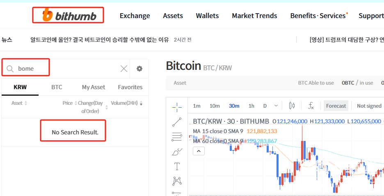Open the Favorites tab

point(130,87)
